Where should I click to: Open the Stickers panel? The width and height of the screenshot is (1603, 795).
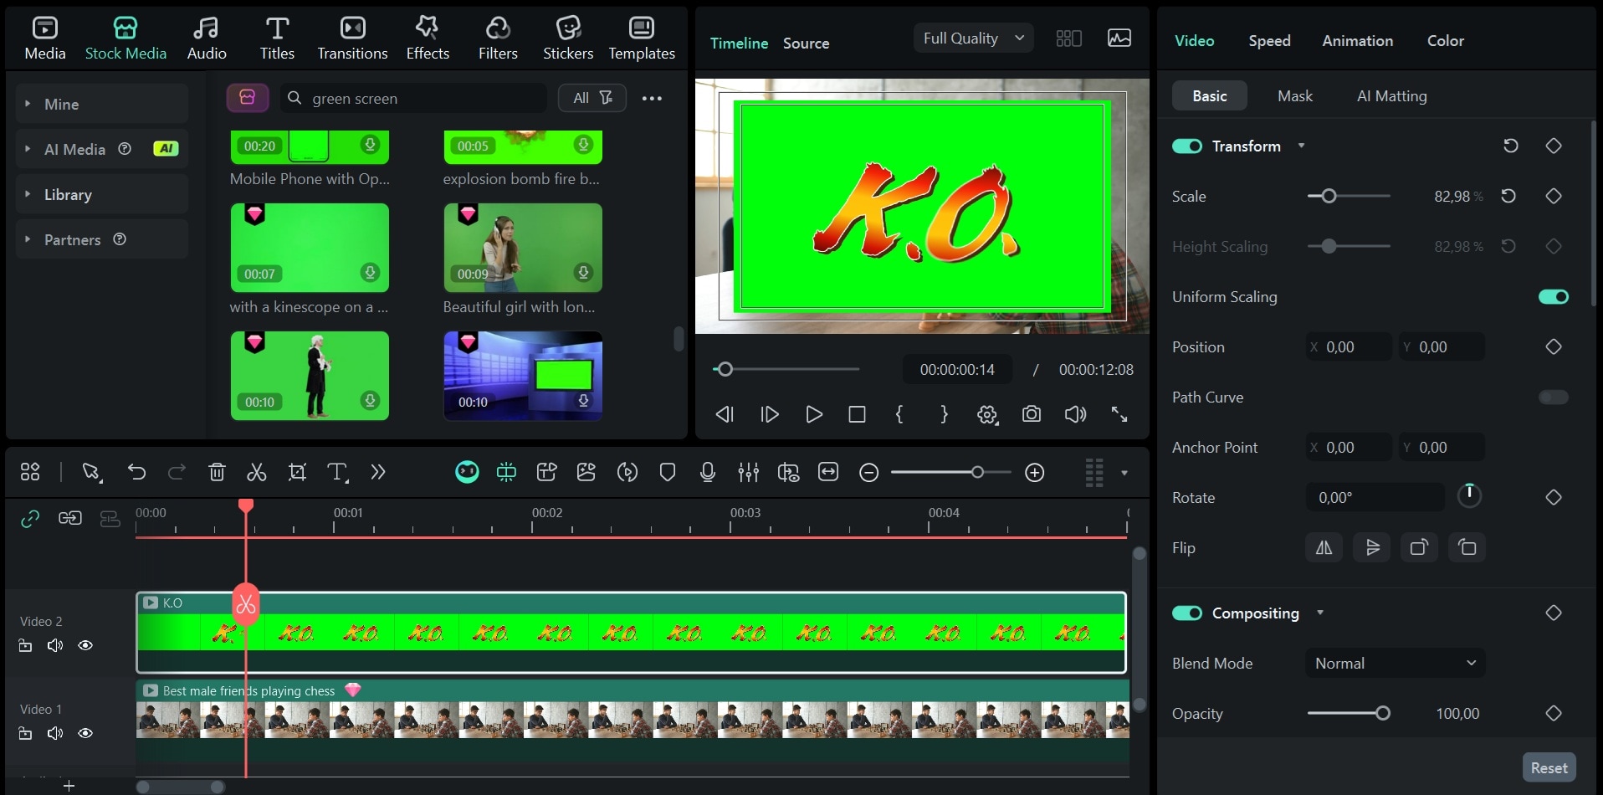568,37
